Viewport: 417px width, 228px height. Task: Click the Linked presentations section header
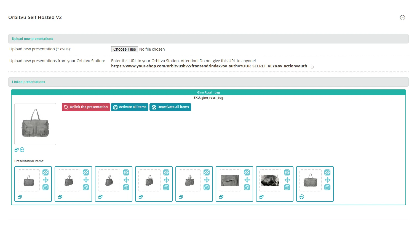209,82
